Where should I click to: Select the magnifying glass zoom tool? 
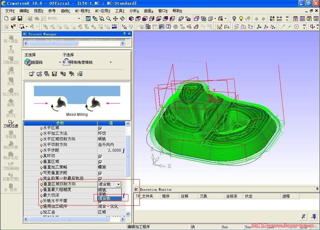[x=109, y=19]
